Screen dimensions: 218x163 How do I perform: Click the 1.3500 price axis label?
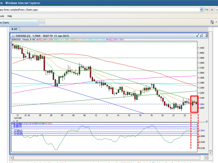click(x=201, y=78)
